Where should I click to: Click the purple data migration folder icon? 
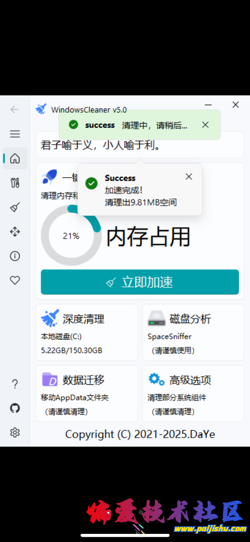pos(50,379)
